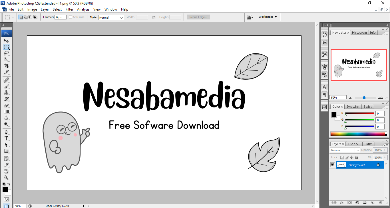The image size is (390, 208).
Task: Open the Filter menu
Action: click(x=69, y=9)
